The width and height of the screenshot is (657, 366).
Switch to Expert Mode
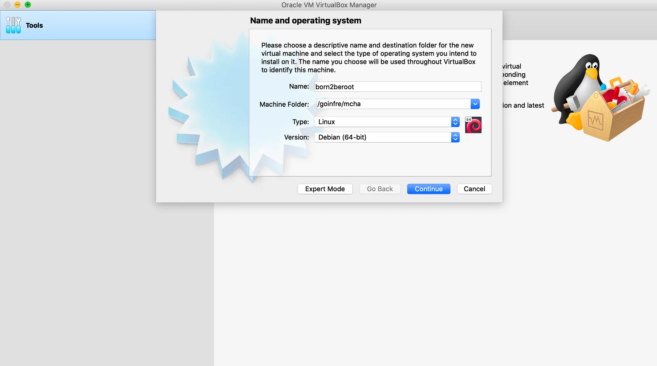[325, 189]
